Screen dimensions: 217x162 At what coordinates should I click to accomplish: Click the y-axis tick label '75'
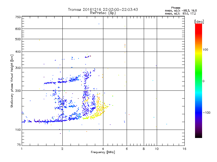click(19, 145)
